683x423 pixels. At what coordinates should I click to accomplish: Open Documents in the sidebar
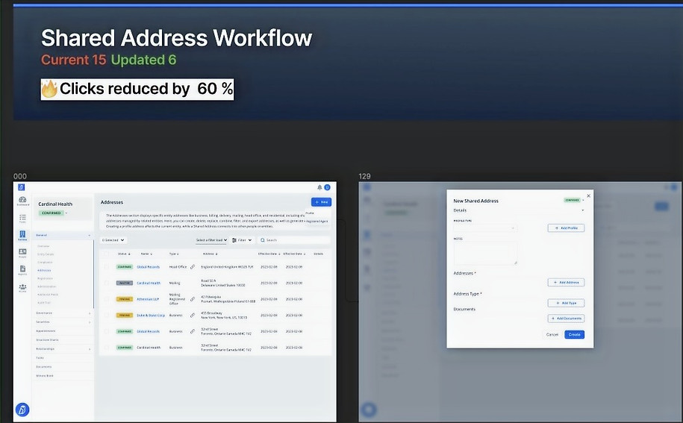(43, 366)
